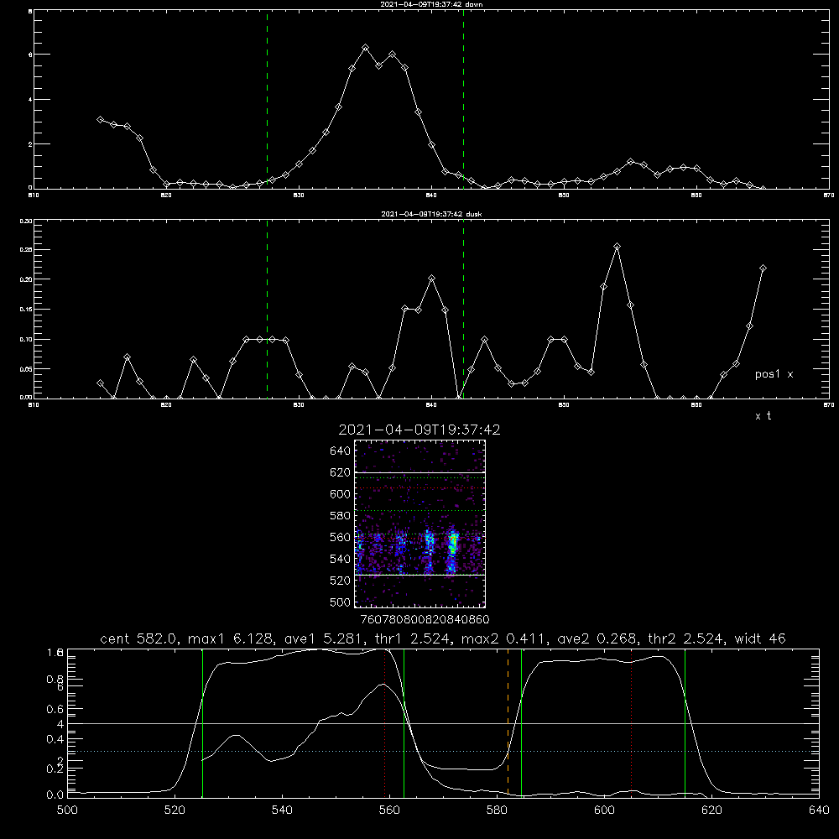Click the 'widt 46' value in stats line

coord(760,638)
